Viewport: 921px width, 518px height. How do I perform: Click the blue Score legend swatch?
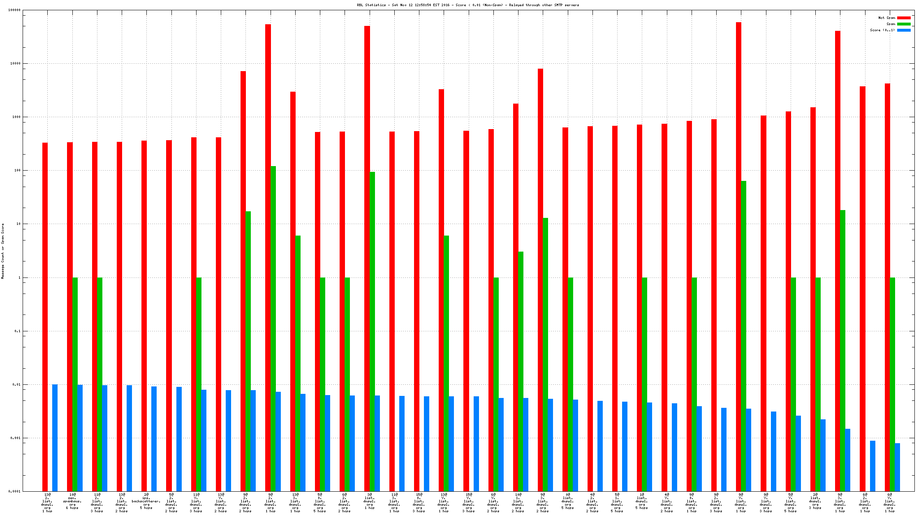904,30
